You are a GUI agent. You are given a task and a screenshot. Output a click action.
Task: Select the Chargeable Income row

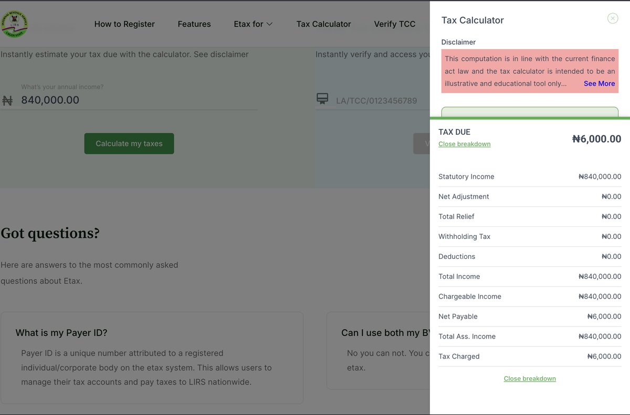pos(530,296)
